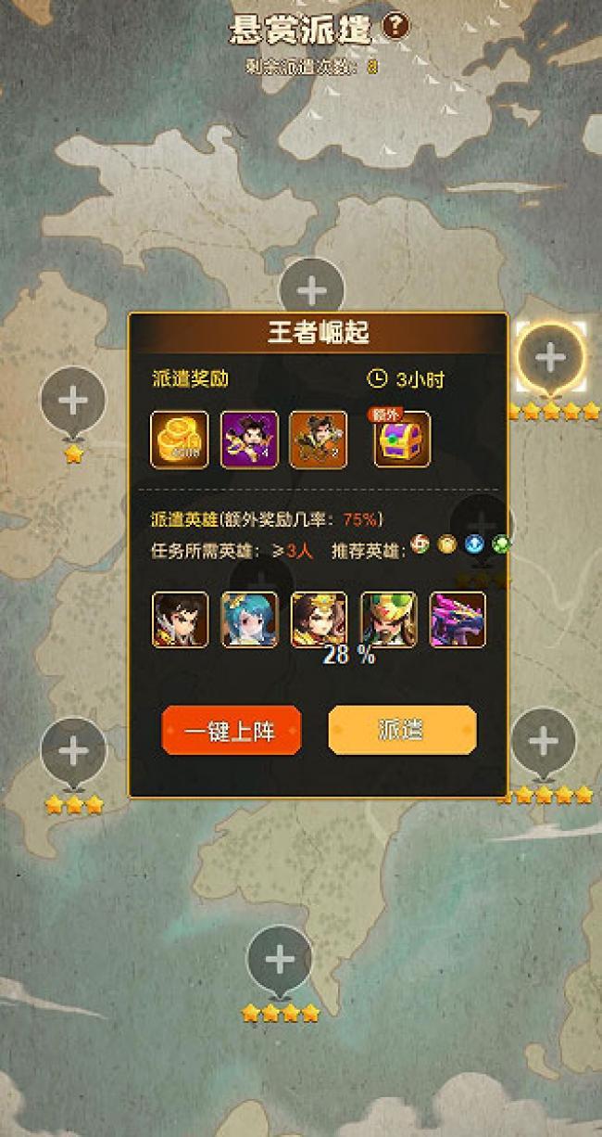Tap the blue recommended hero type icon

474,545
